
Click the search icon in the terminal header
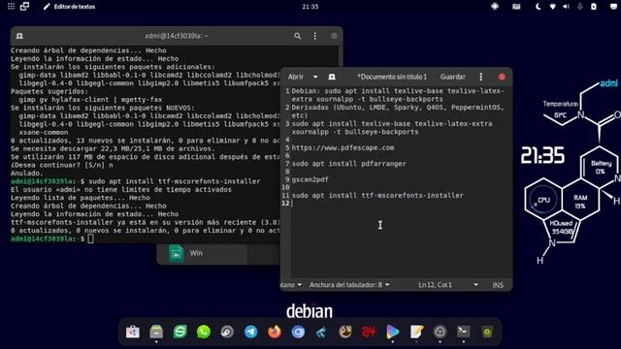(298, 36)
